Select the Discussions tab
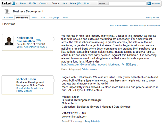The width and height of the screenshot is (162, 124). click(22, 18)
